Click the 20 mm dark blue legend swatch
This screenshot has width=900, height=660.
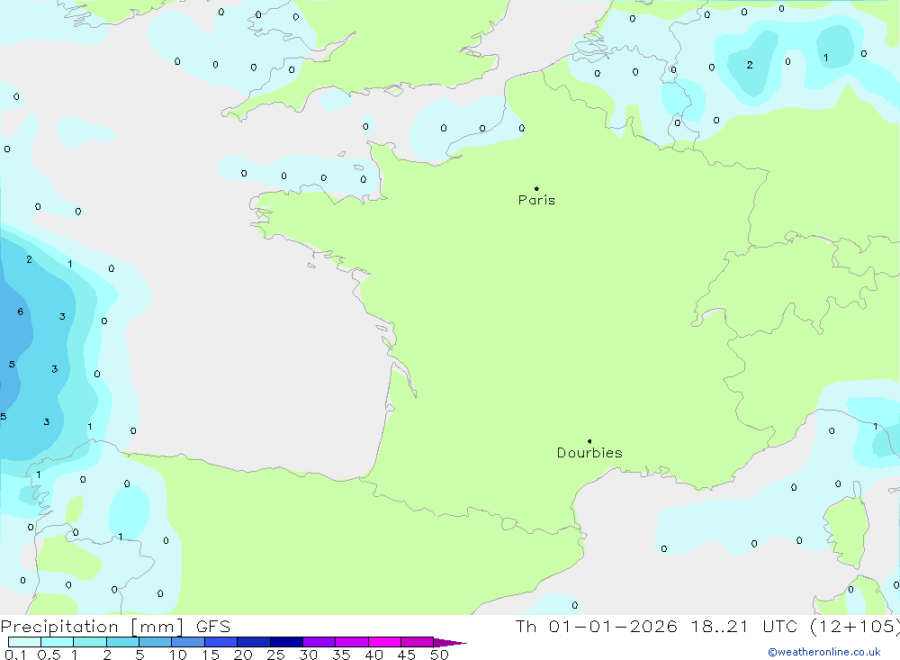[253, 642]
